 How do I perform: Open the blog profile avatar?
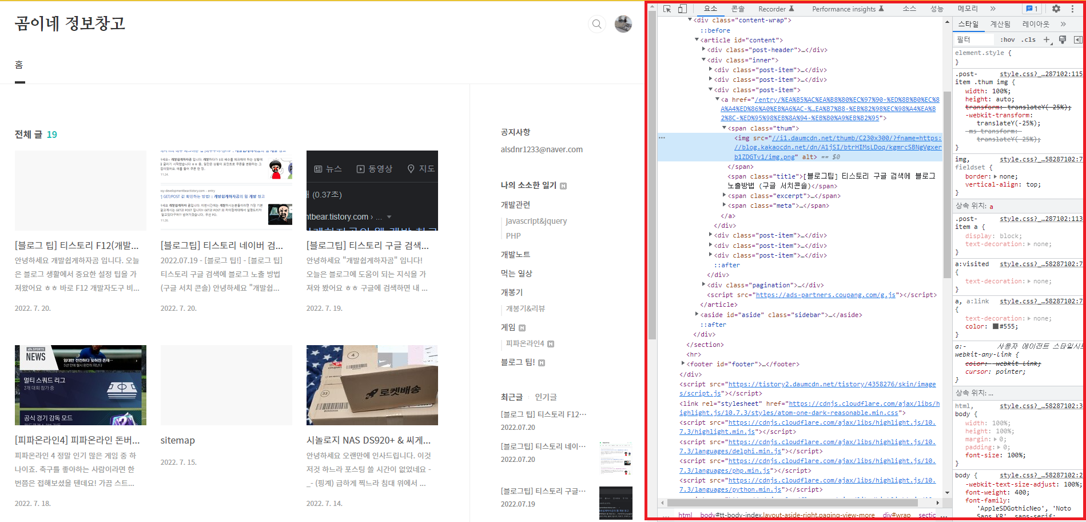[x=623, y=24]
